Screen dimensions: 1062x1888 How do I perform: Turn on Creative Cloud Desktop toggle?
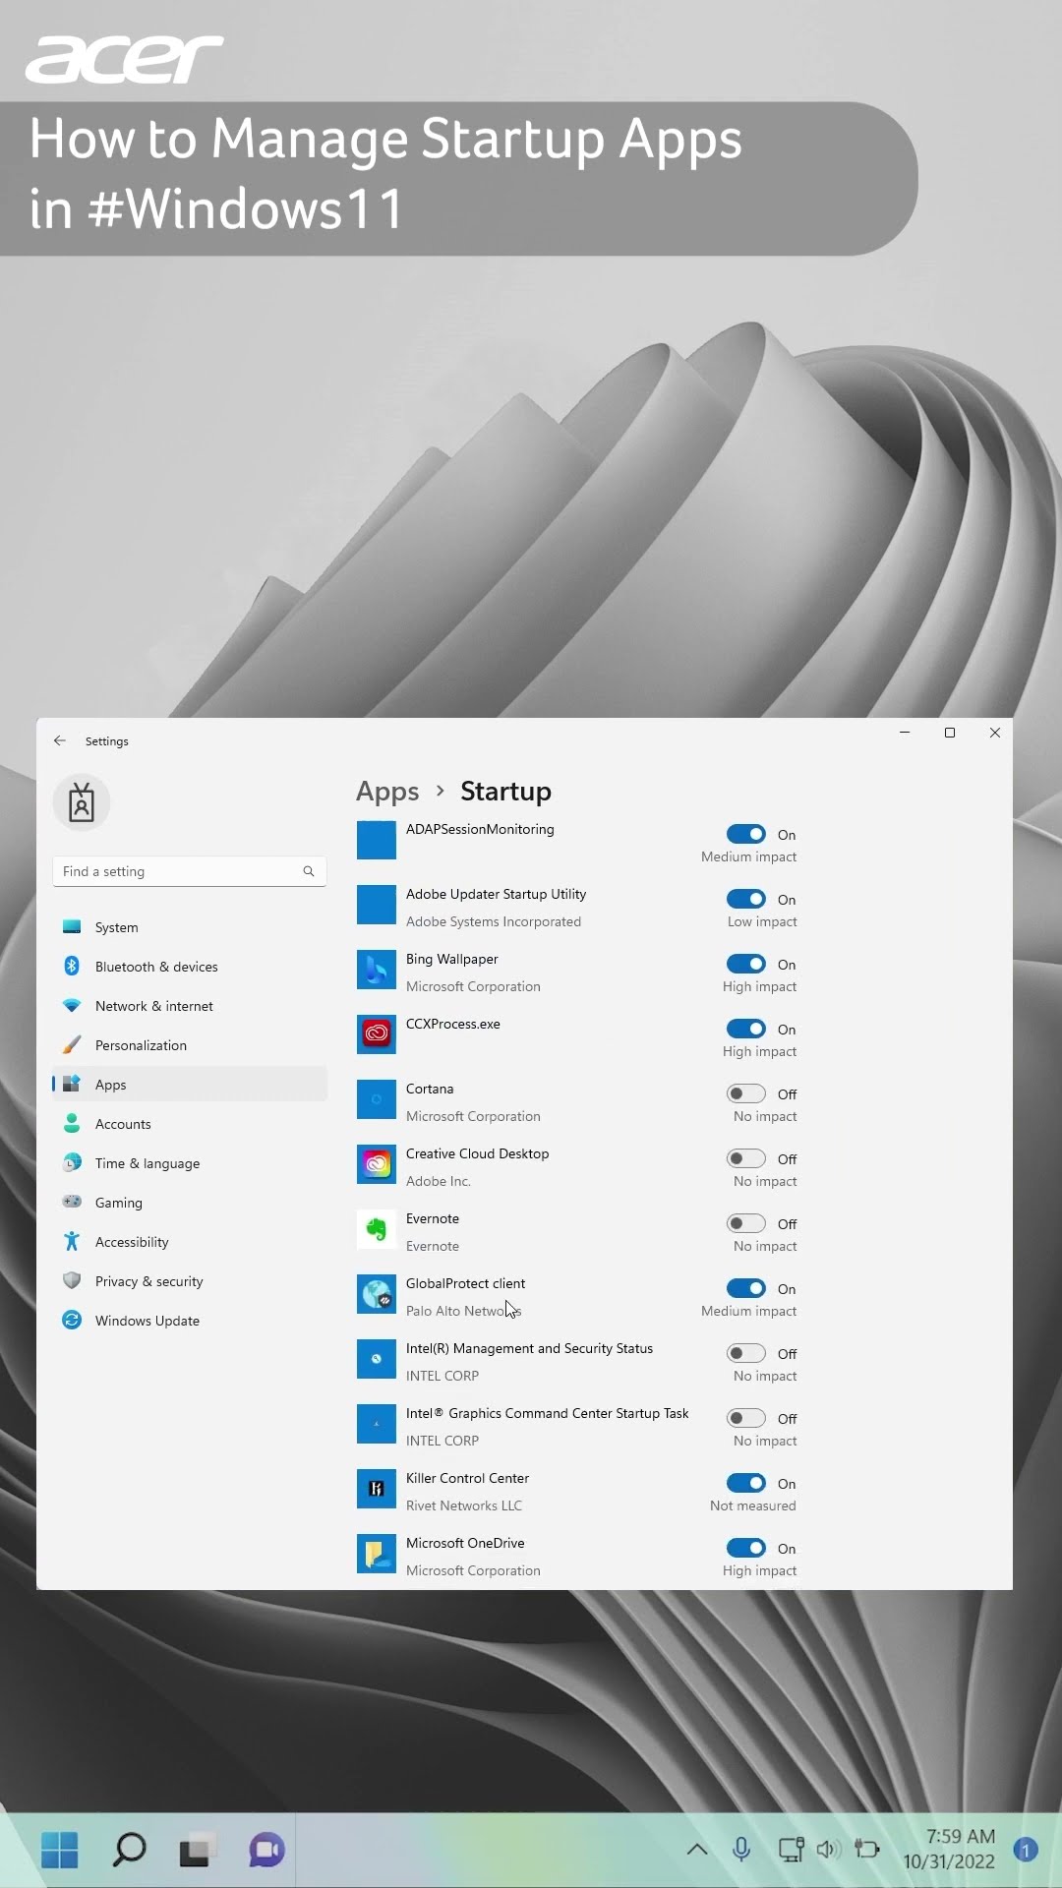746,1158
